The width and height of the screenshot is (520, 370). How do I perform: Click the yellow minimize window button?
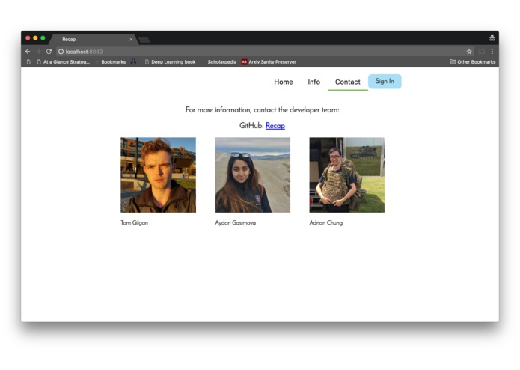(x=35, y=38)
